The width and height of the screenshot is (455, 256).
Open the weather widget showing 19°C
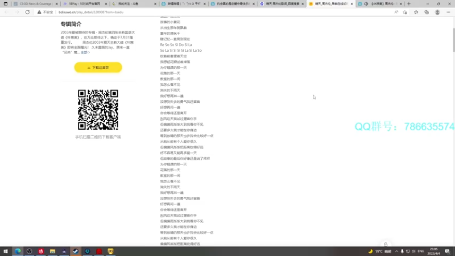tap(380, 251)
